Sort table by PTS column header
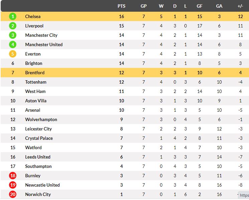249x200 pixels. [x=121, y=6]
